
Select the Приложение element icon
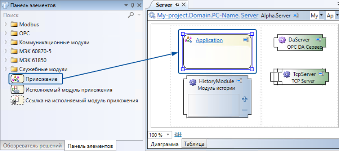17,79
